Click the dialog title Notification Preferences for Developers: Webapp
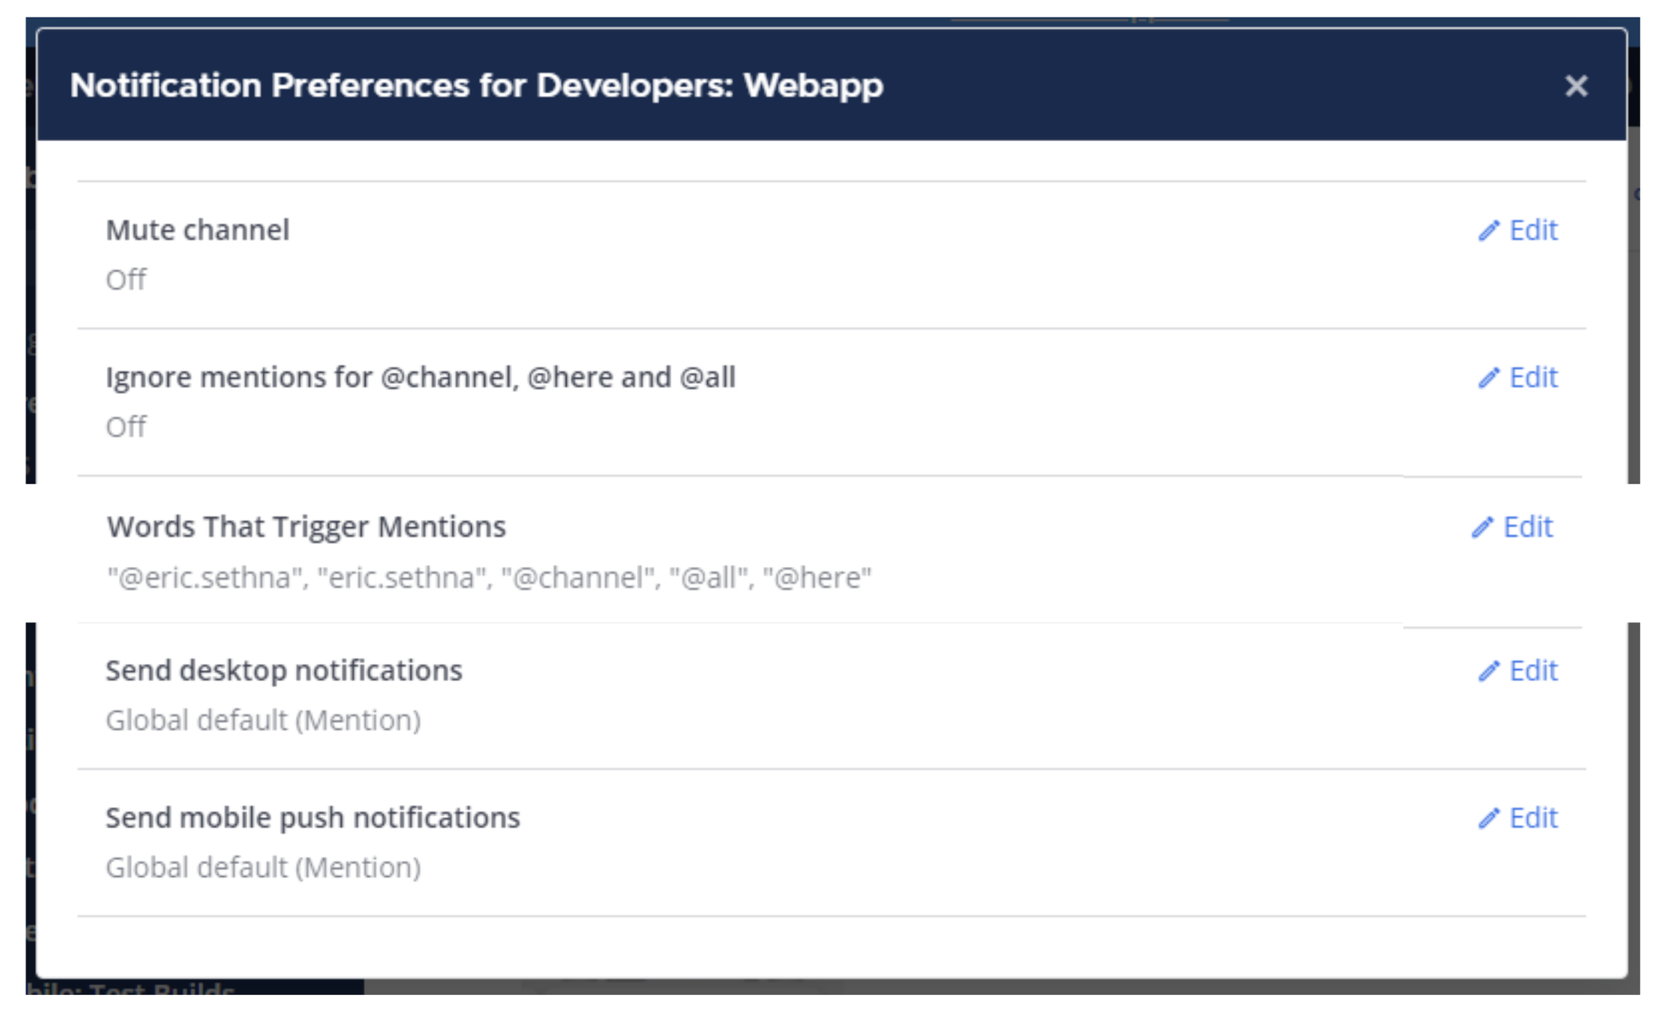The height and width of the screenshot is (1021, 1658). [x=477, y=87]
